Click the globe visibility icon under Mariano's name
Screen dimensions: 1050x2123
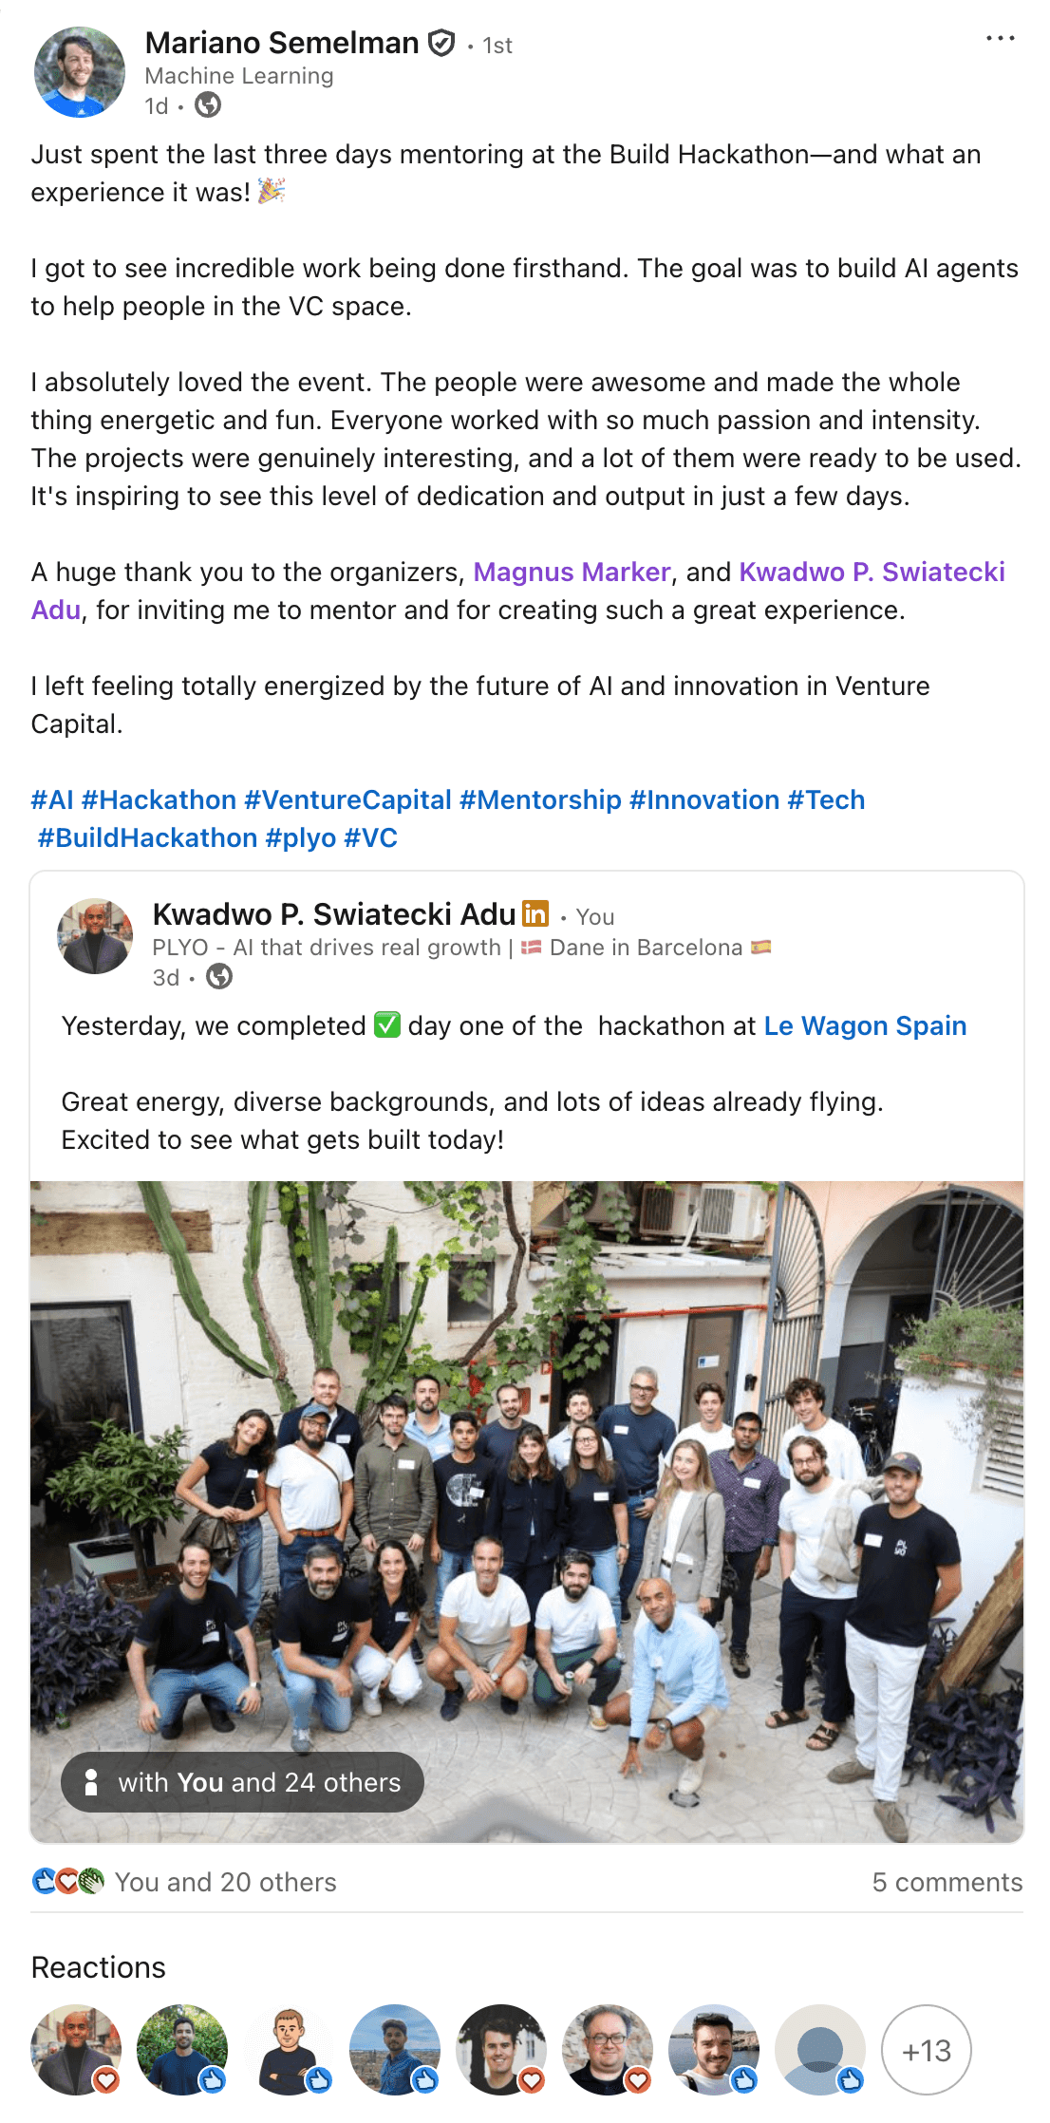(208, 105)
